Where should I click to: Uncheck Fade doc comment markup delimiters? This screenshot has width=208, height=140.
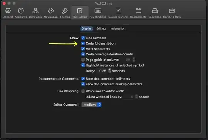[83, 84]
